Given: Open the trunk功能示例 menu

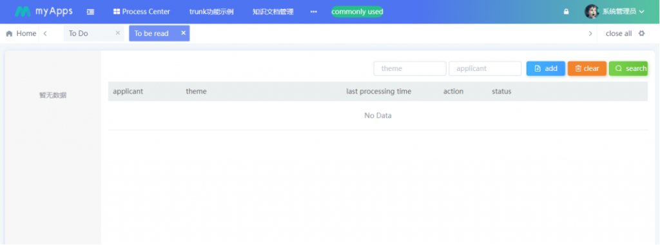Looking at the screenshot, I should (211, 12).
